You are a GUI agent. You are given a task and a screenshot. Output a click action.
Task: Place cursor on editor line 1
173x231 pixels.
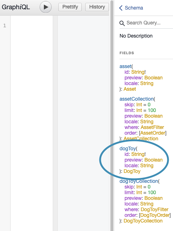click(31, 26)
